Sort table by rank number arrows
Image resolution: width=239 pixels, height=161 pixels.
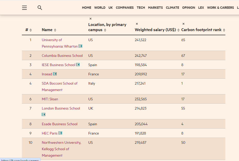(31, 30)
